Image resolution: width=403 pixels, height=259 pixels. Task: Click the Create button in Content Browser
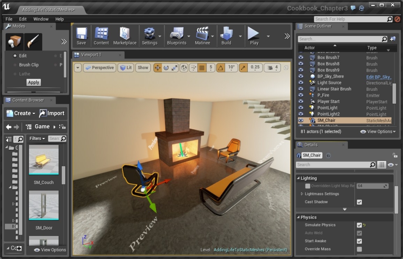(x=21, y=113)
